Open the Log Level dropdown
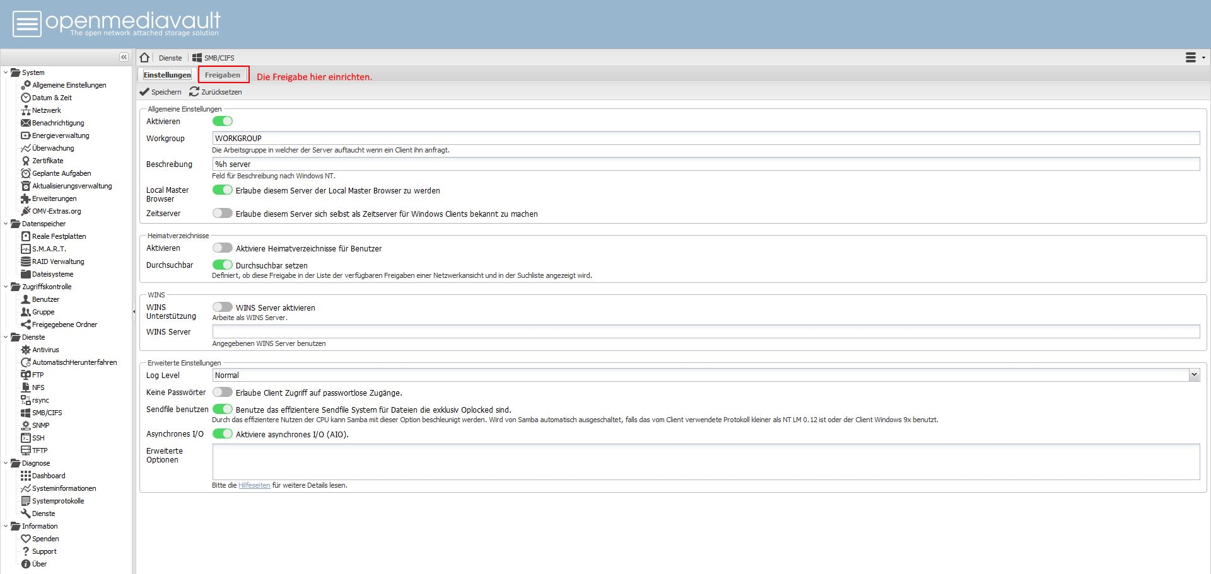 1193,375
